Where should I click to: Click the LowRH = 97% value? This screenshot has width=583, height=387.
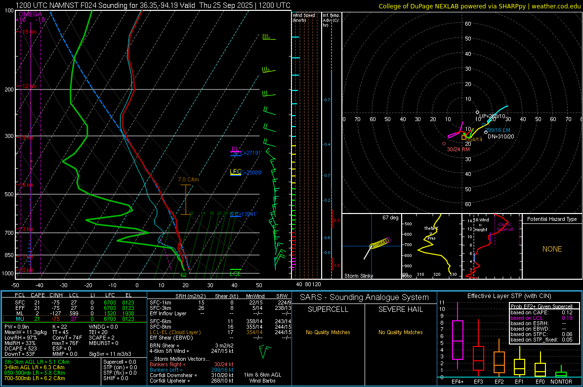[x=20, y=338]
